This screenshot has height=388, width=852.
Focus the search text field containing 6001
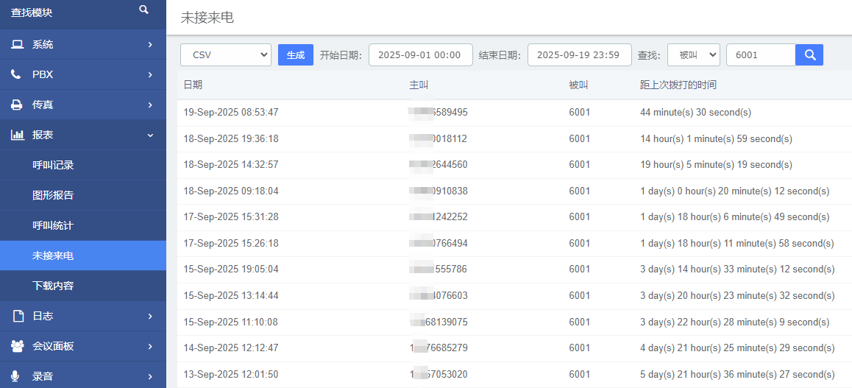[x=760, y=55]
